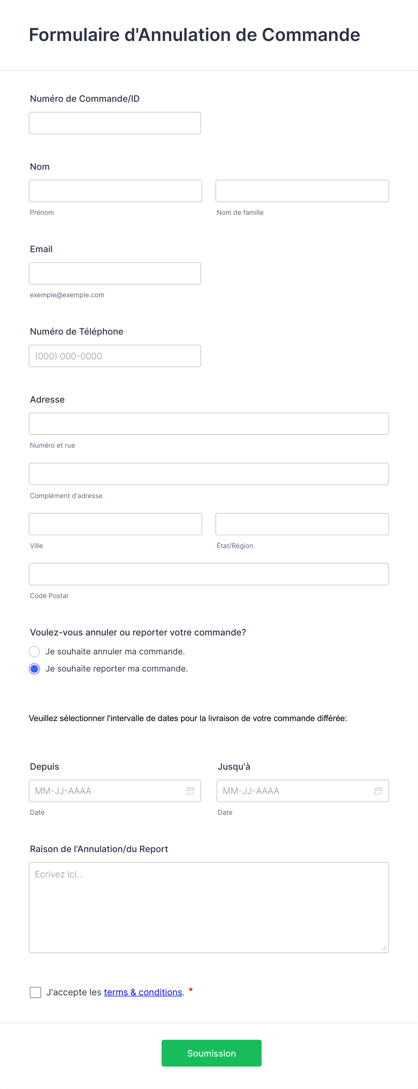Click the Code Postal input field

click(x=208, y=574)
